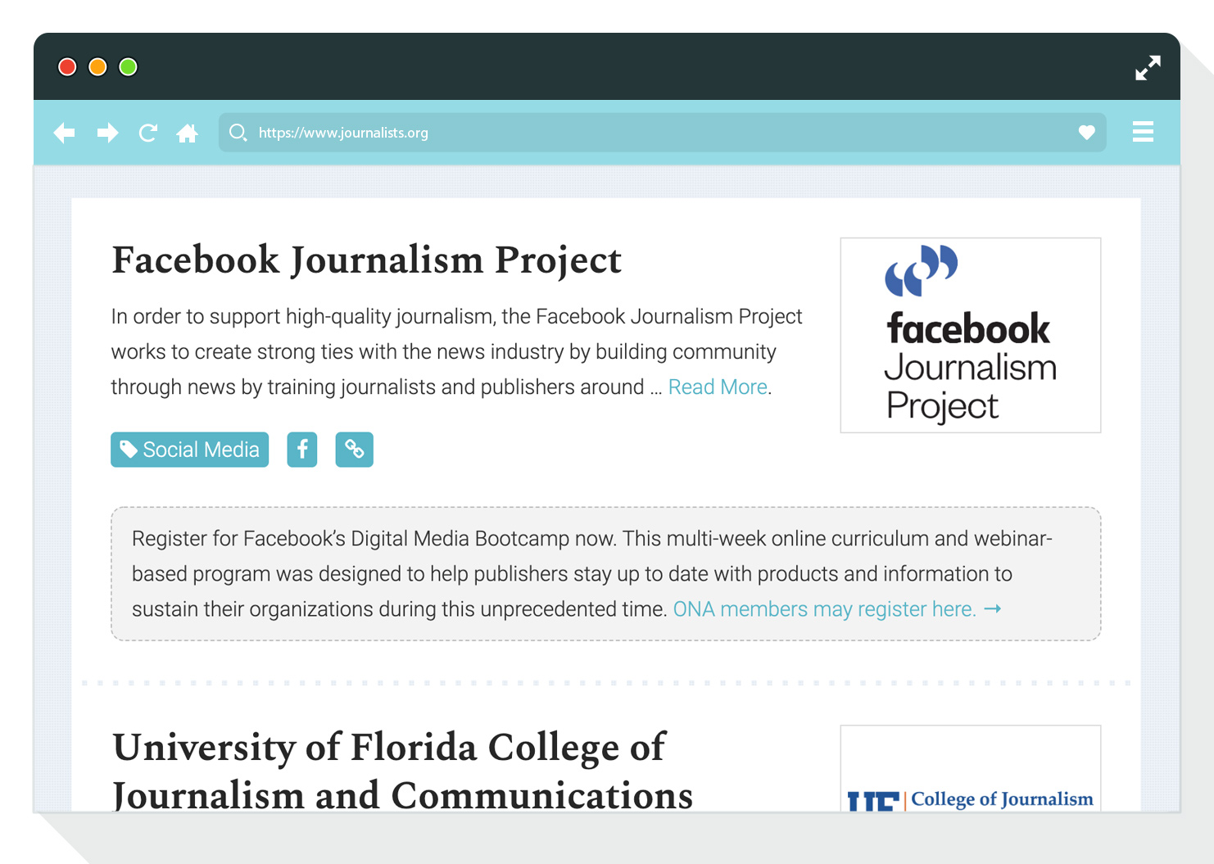1214x864 pixels.
Task: Reload the page with the refresh icon
Action: pos(148,133)
